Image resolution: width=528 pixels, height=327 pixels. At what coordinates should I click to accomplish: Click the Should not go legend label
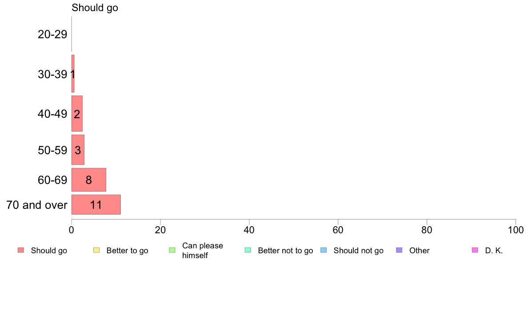(x=359, y=251)
